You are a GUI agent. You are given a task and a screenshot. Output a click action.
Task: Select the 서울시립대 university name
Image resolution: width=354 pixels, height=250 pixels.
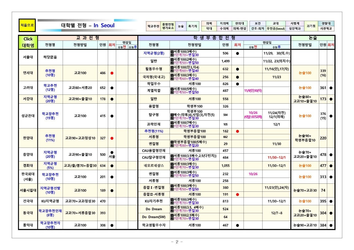(28, 190)
